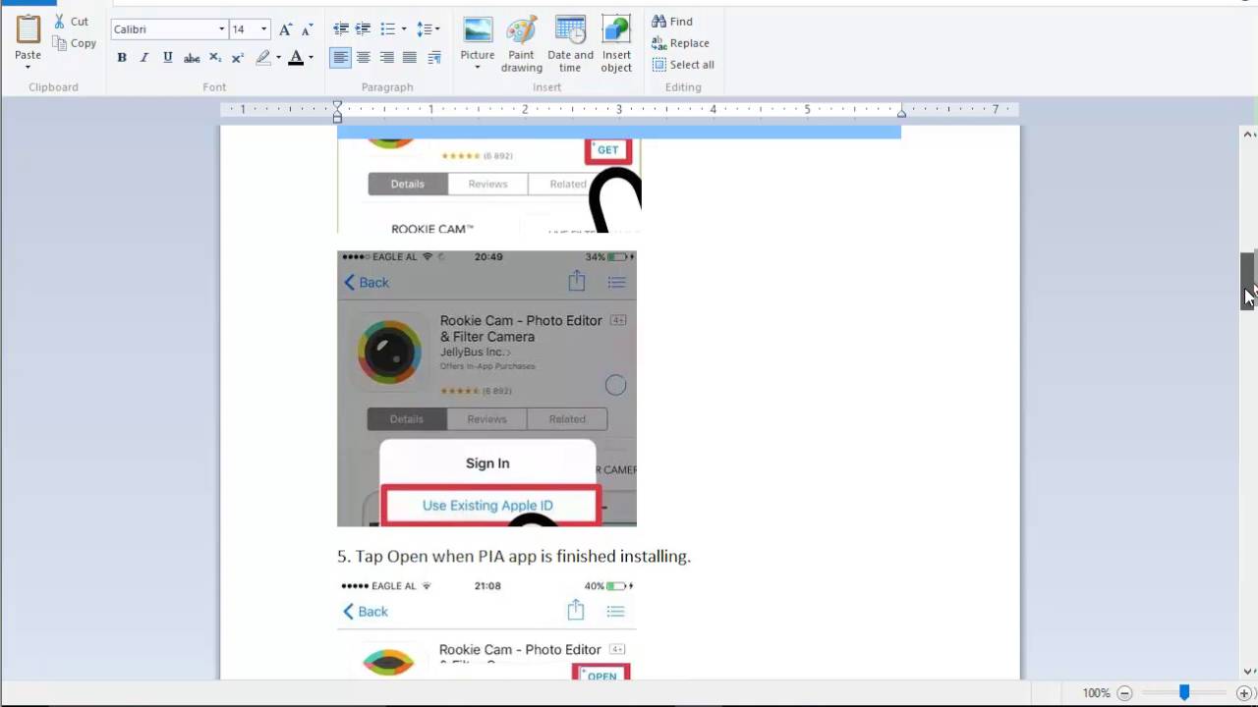This screenshot has height=707, width=1258.
Task: Insert Date and time
Action: (x=570, y=44)
